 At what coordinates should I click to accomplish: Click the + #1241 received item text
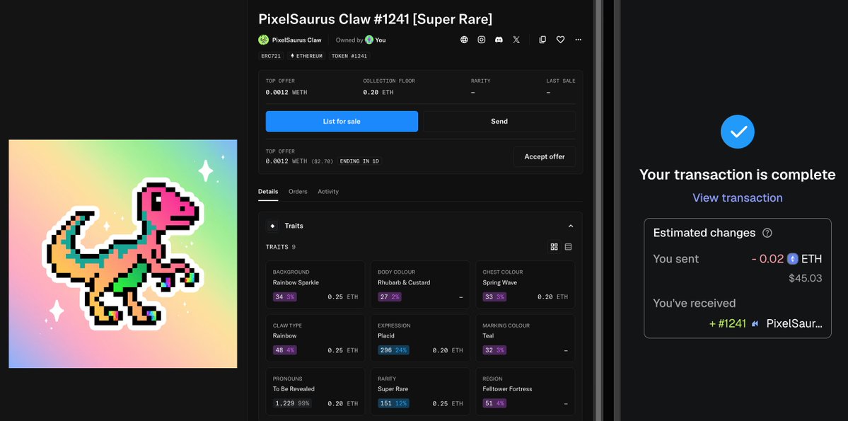tap(727, 323)
